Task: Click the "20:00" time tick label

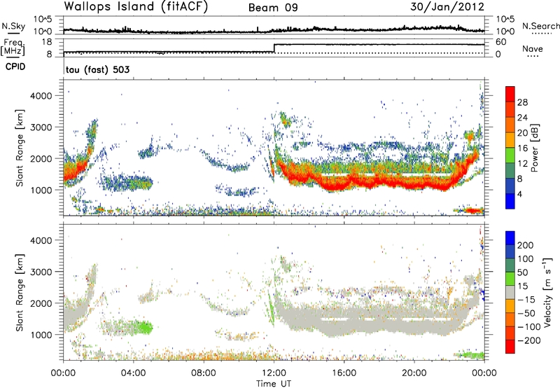Action: [414, 373]
